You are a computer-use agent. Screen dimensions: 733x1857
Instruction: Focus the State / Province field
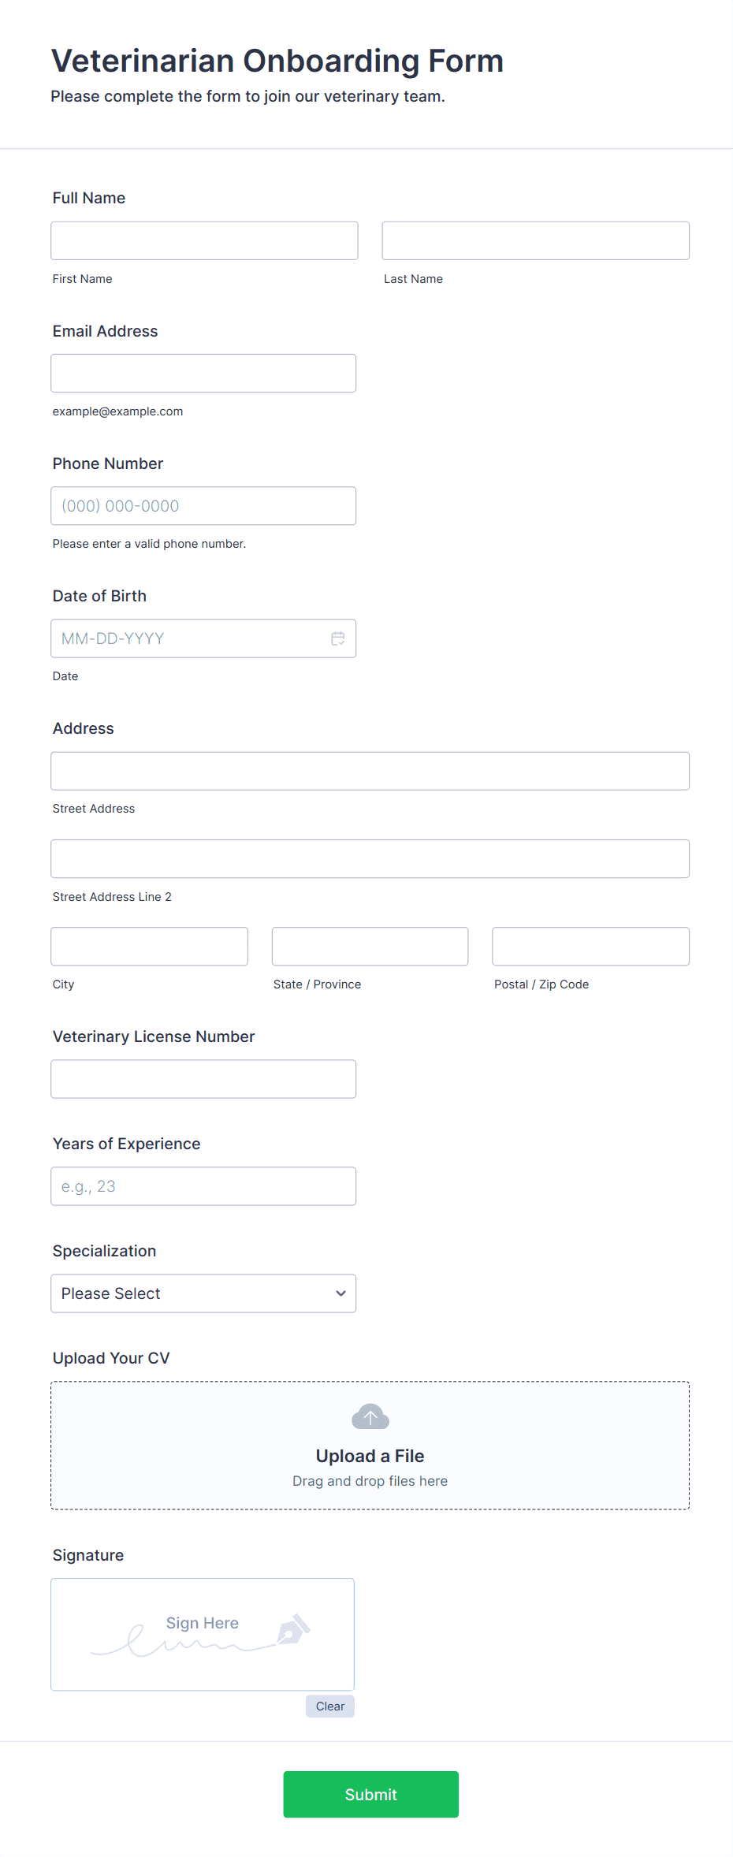point(370,946)
